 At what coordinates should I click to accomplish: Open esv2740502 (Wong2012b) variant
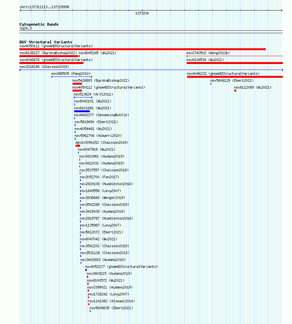click(x=208, y=53)
